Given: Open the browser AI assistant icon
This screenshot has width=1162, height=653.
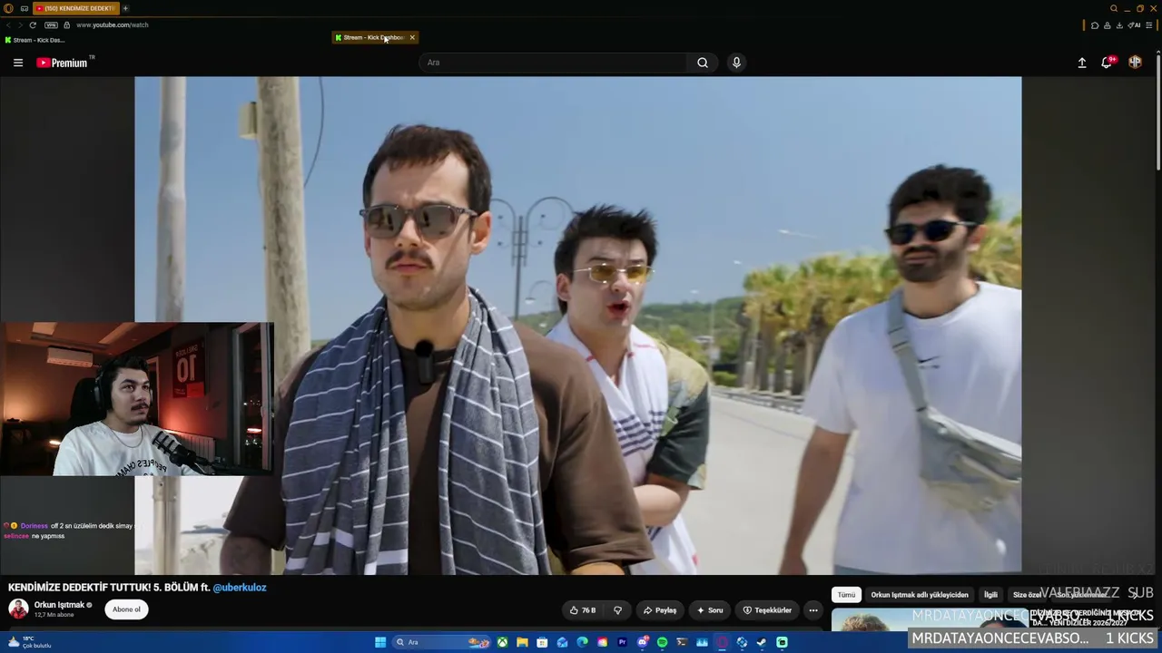Looking at the screenshot, I should 1134,25.
